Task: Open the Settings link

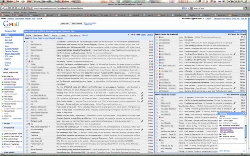Action: tap(217, 19)
